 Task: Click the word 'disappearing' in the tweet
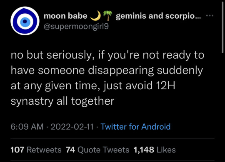(x=121, y=71)
